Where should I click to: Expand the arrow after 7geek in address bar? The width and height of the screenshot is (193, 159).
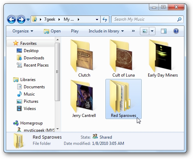coord(59,19)
